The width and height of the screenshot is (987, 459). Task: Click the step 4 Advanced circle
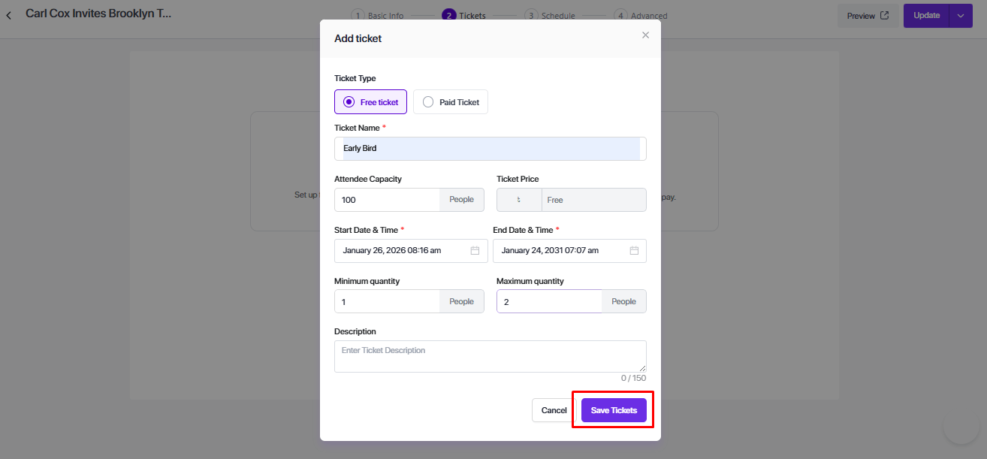click(x=620, y=16)
